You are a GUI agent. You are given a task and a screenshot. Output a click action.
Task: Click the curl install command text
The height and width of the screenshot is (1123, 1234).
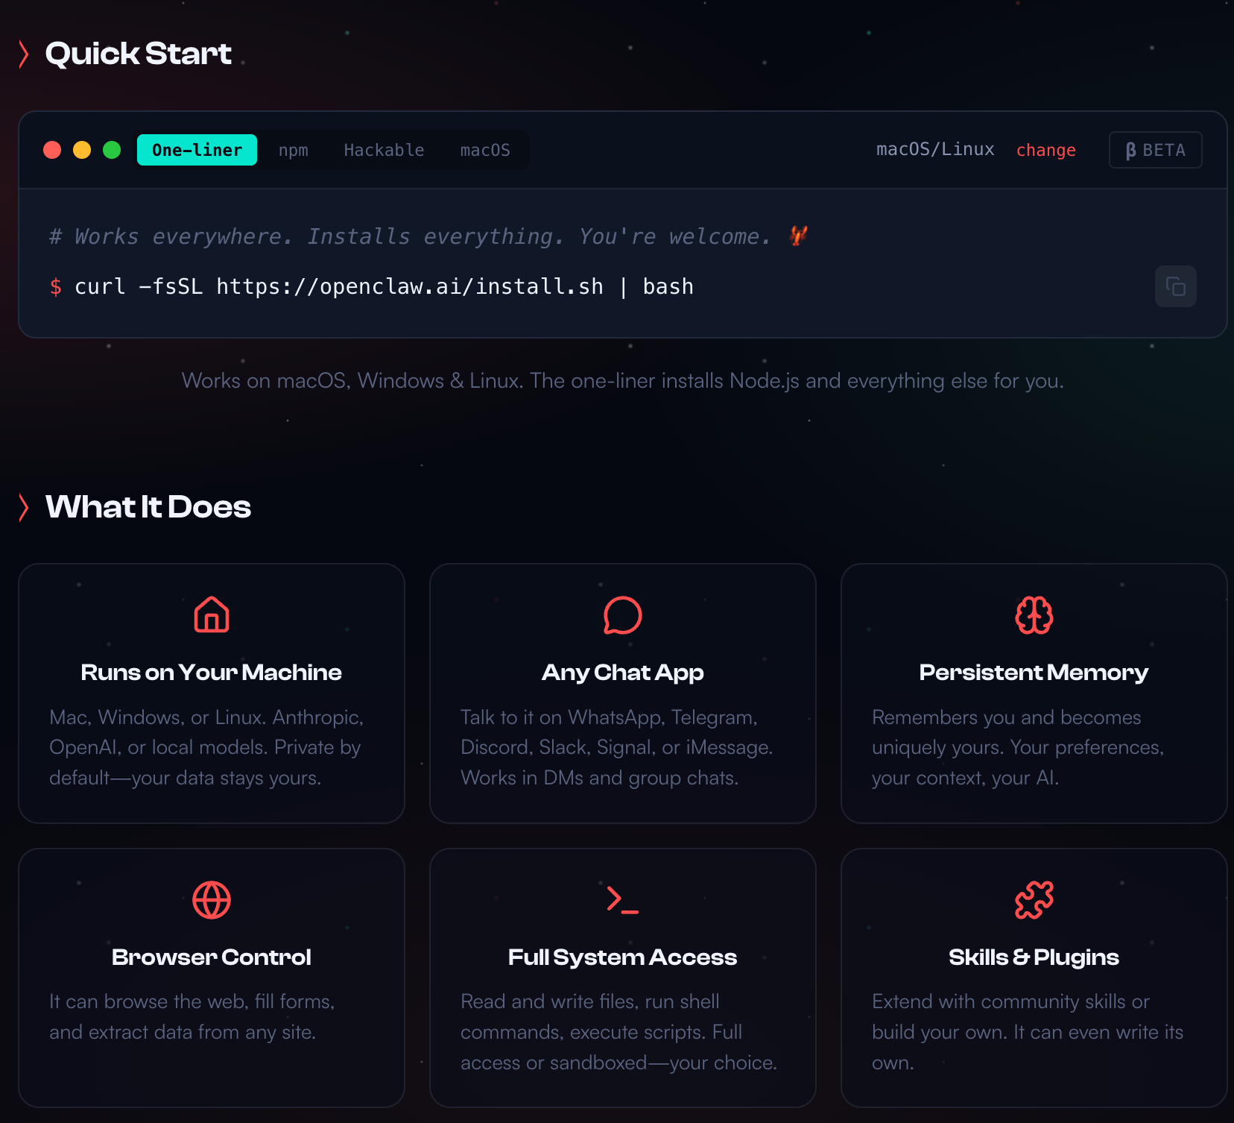click(x=384, y=286)
